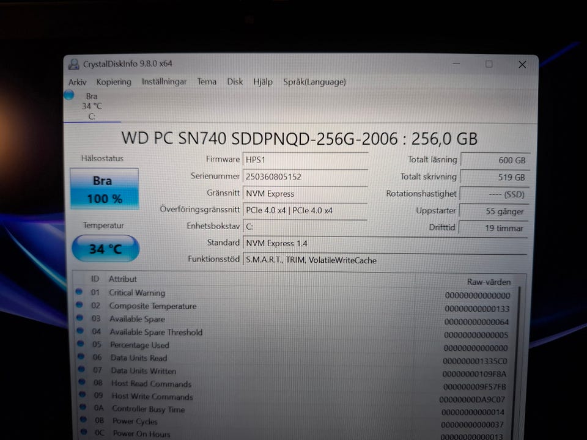The image size is (587, 440).
Task: Open the Arkiv menu
Action: (x=77, y=82)
